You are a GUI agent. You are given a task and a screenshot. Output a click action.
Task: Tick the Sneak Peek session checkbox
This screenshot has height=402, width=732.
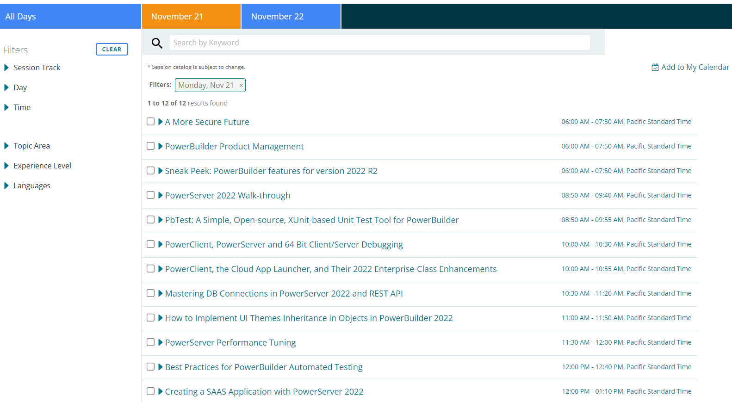point(150,170)
